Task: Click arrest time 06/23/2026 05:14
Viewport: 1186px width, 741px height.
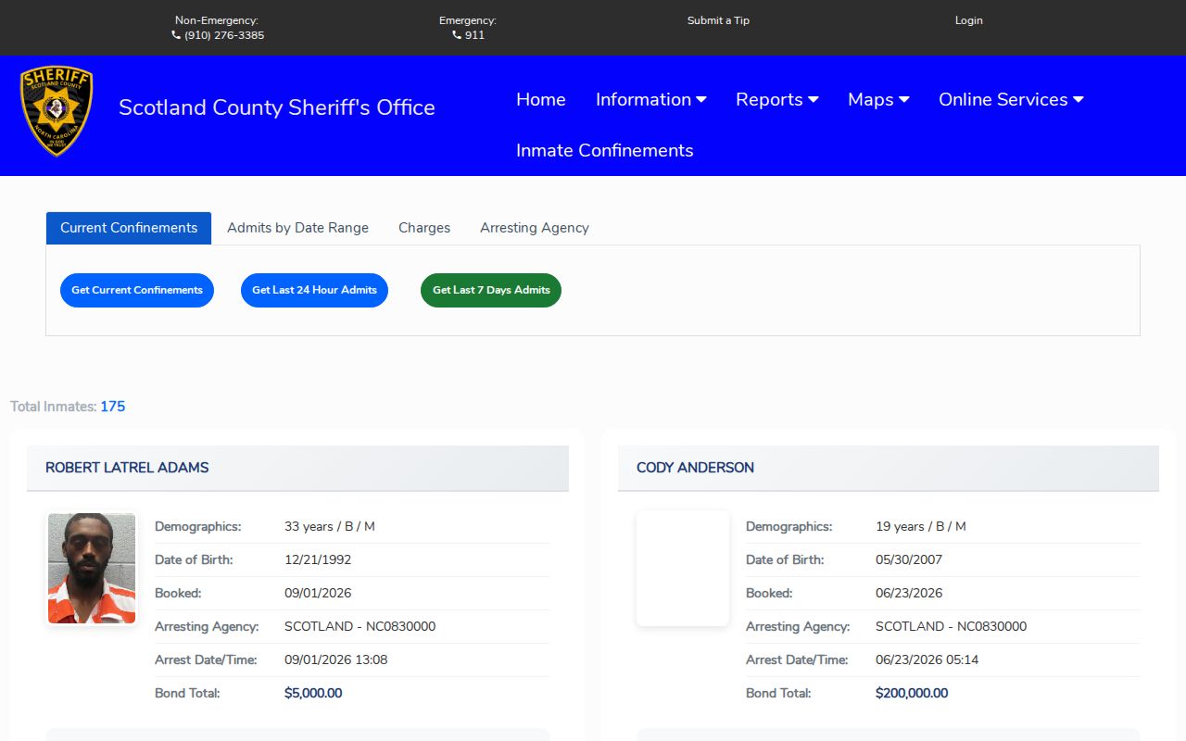Action: click(927, 659)
